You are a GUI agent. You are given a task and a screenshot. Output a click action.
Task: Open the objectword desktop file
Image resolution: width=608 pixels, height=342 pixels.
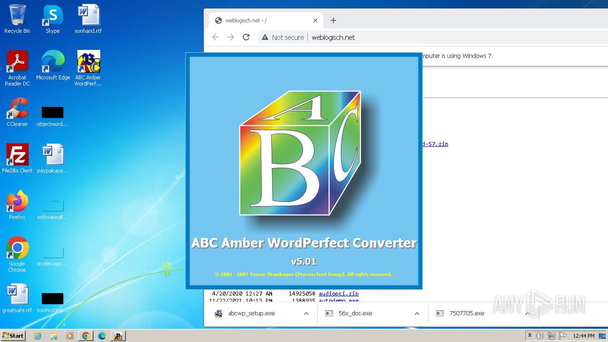click(x=52, y=116)
